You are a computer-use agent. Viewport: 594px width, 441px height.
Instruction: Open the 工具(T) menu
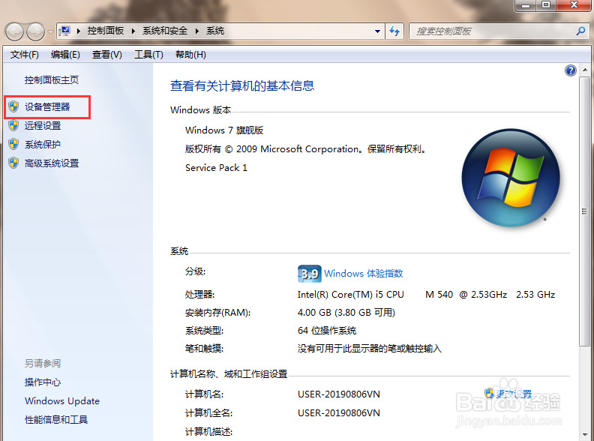(148, 55)
